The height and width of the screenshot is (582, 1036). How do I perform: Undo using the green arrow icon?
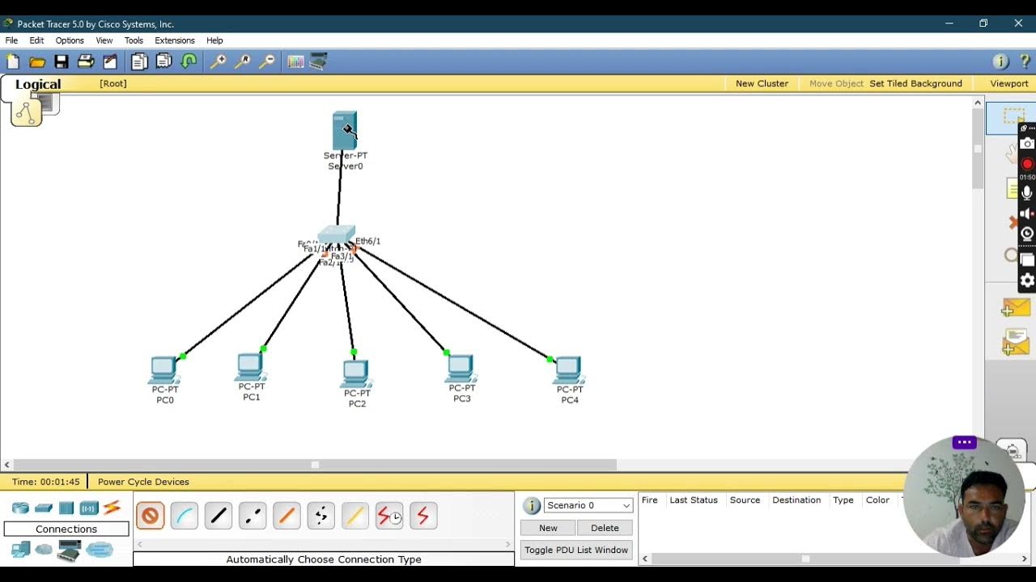tap(189, 61)
